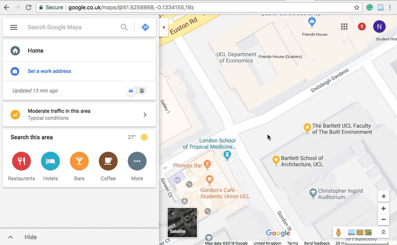Open the hamburger main menu
This screenshot has width=397, height=245.
[14, 27]
